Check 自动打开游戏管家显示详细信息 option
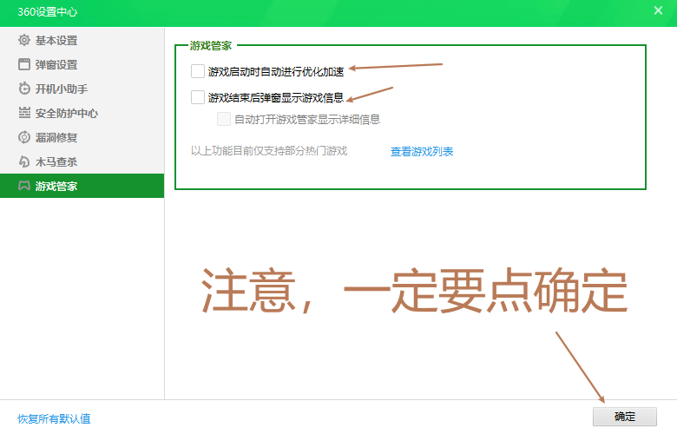This screenshot has width=677, height=434. pyautogui.click(x=224, y=119)
